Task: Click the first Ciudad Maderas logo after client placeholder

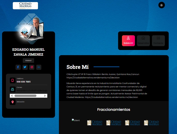Action: (x=95, y=123)
